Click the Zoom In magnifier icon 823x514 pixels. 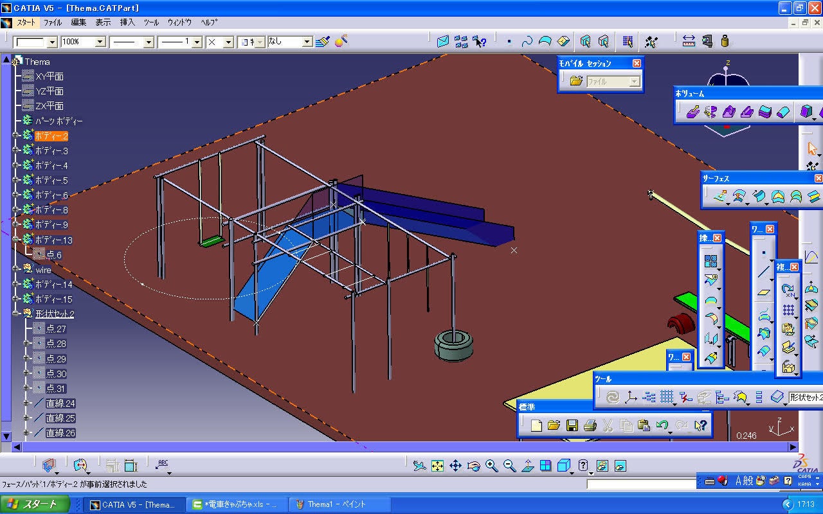coord(492,466)
